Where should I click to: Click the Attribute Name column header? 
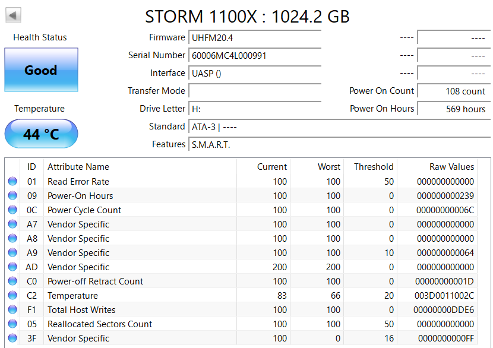click(x=78, y=167)
